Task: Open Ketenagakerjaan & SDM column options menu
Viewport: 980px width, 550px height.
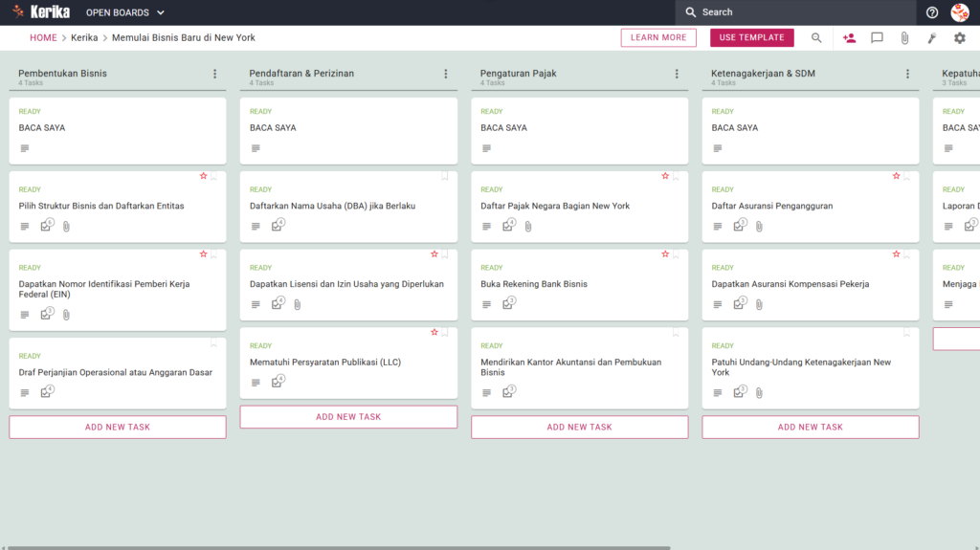Action: pyautogui.click(x=907, y=74)
